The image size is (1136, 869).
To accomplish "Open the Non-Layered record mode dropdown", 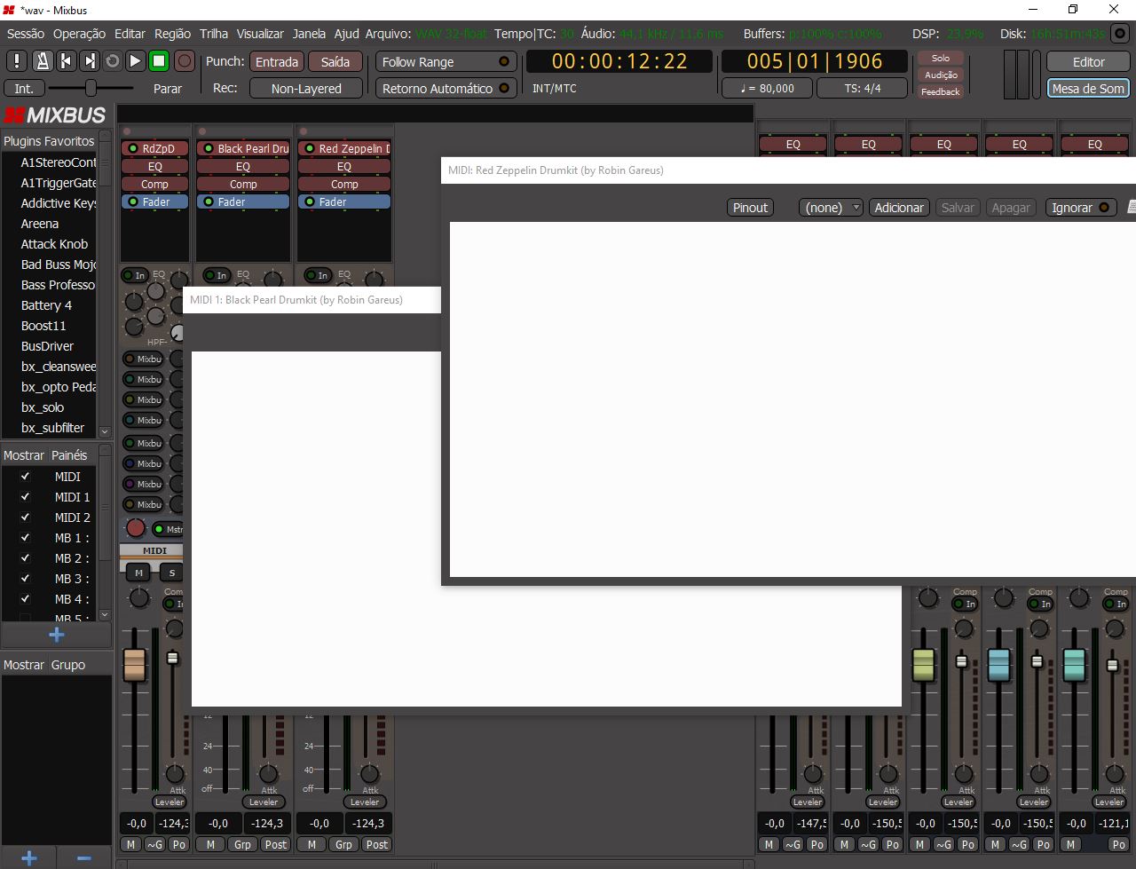I will [306, 88].
